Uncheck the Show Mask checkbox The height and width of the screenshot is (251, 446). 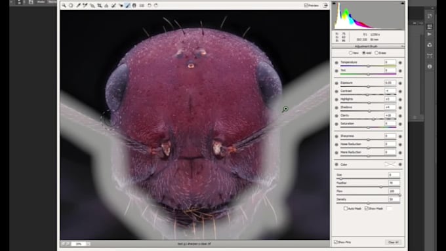(367, 208)
